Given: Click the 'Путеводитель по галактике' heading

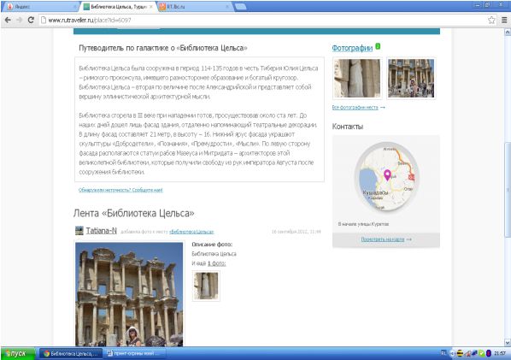Looking at the screenshot, I should 163,48.
